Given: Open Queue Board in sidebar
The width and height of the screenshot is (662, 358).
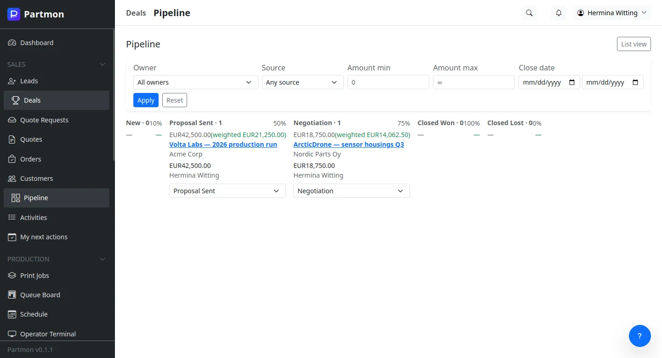Looking at the screenshot, I should (57, 295).
